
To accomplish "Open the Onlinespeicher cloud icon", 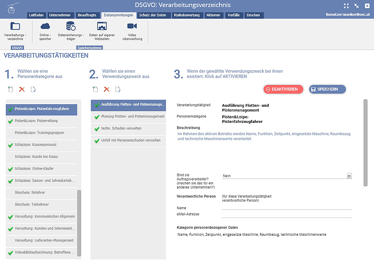I will click(x=45, y=27).
